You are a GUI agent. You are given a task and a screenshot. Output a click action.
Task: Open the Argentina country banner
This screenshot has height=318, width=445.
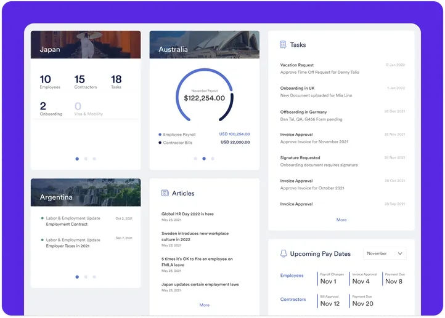[86, 193]
